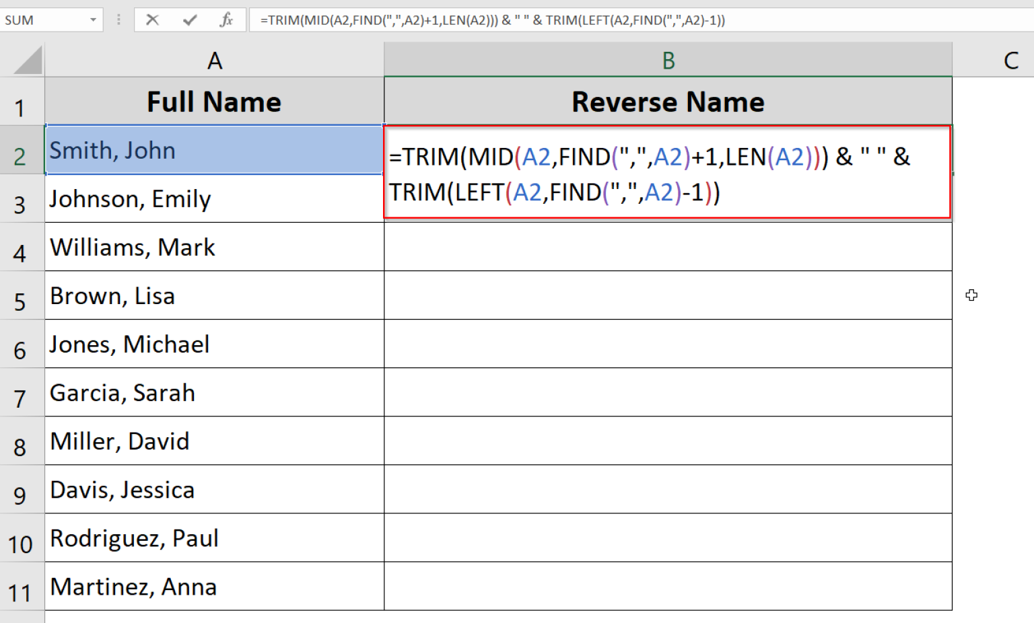Select the cell containing Garcia, Sarah
Viewport: 1034px width, 623px height.
pos(213,392)
